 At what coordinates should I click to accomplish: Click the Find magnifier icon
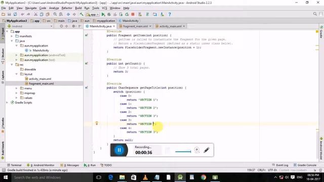click(55, 14)
